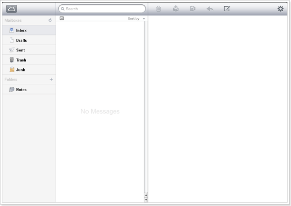Click the archive message icon
This screenshot has height=206, width=291.
tap(176, 9)
